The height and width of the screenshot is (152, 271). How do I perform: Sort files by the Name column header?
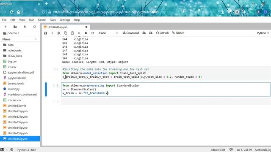point(20,39)
